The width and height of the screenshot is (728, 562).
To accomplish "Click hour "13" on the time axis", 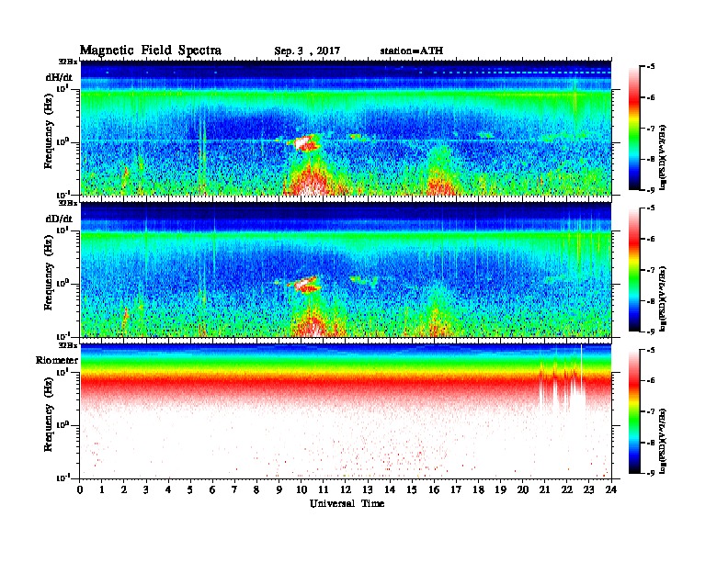I will (368, 490).
